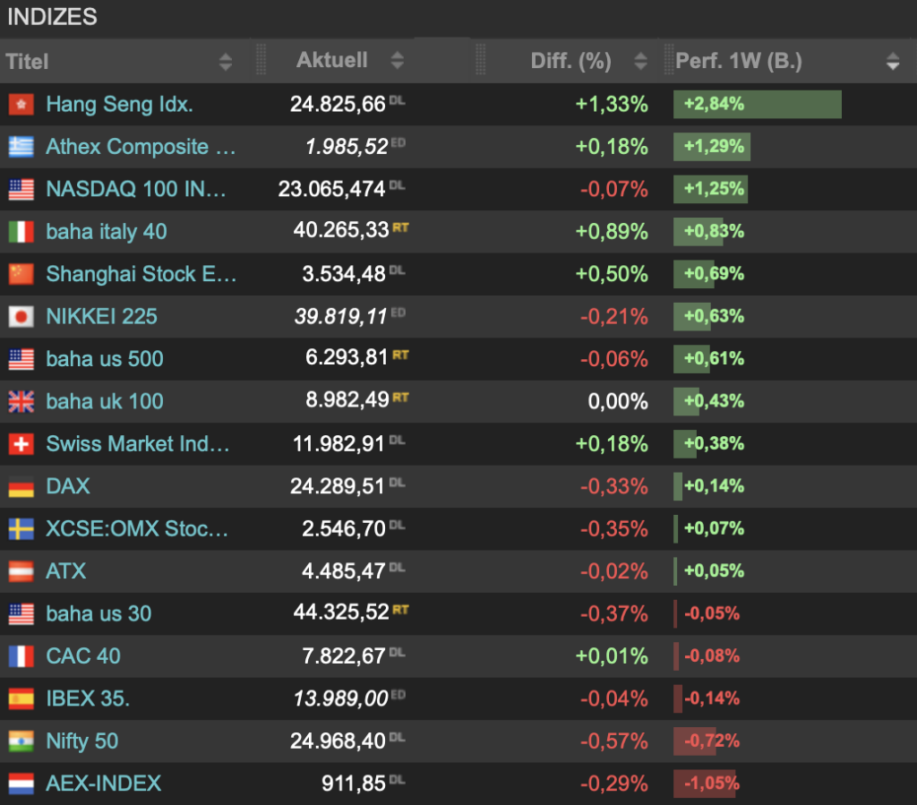Grab the column resize handle before Diff. (%)
917x805 pixels.
(480, 60)
